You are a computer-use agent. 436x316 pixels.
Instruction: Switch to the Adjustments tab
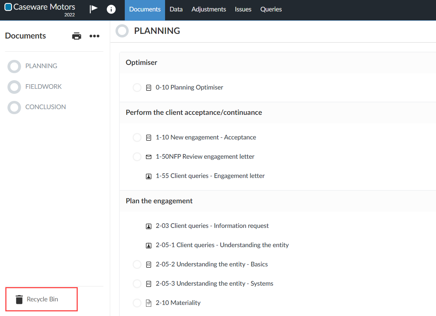tap(209, 10)
